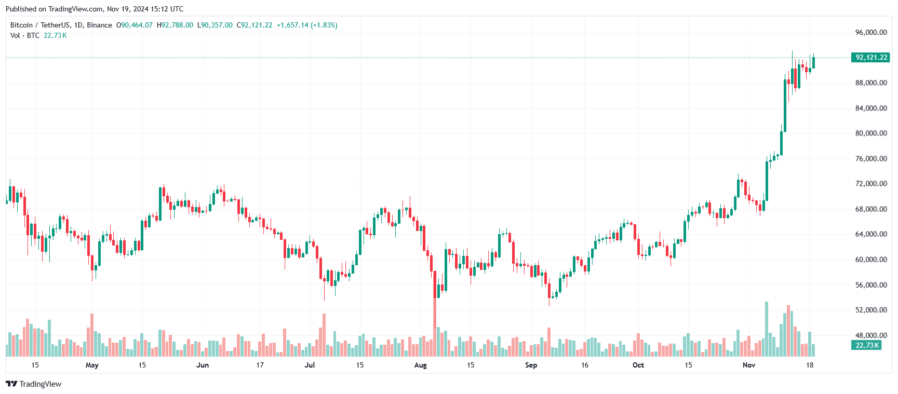Click the May label on time axis
The height and width of the screenshot is (394, 898).
click(92, 365)
